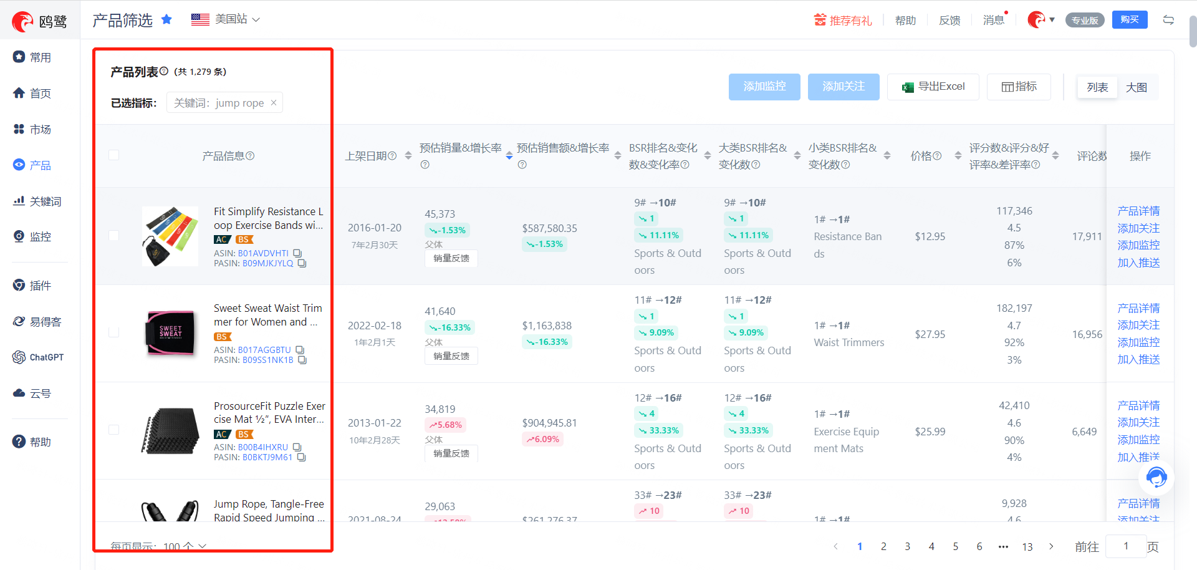Export list with 导出Excel

[x=933, y=87]
